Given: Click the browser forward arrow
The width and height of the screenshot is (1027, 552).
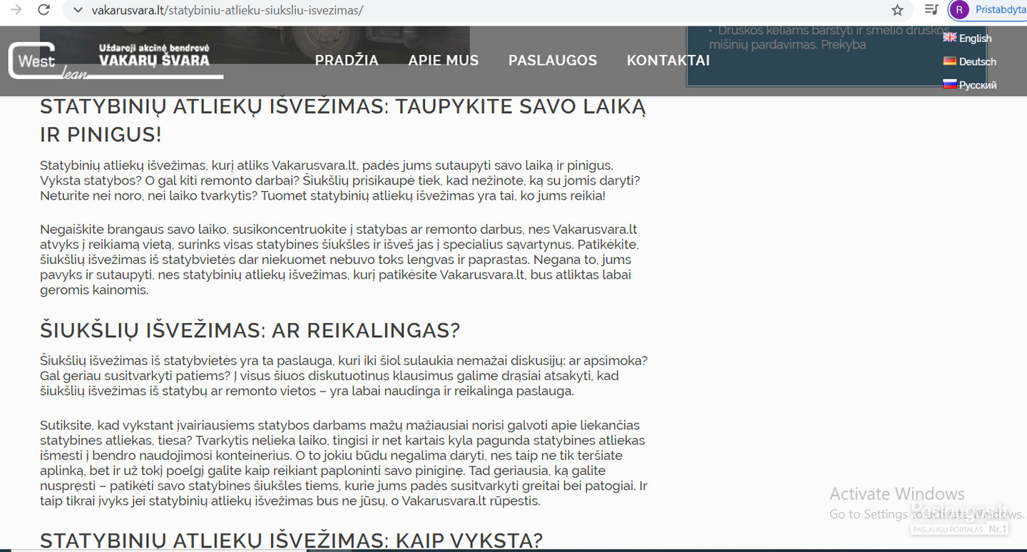Looking at the screenshot, I should coord(16,10).
